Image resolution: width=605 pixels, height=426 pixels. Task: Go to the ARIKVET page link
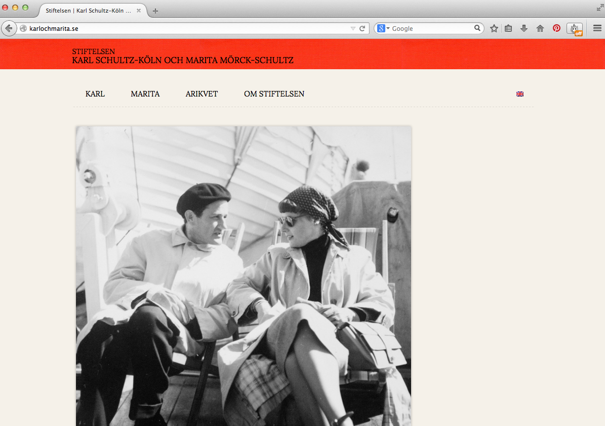click(x=201, y=94)
